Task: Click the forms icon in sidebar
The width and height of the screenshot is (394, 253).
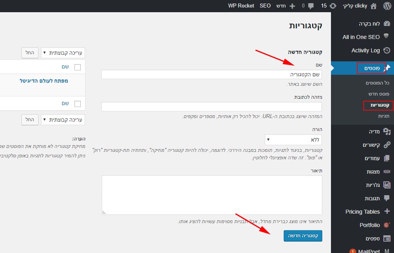Action: coord(387,238)
